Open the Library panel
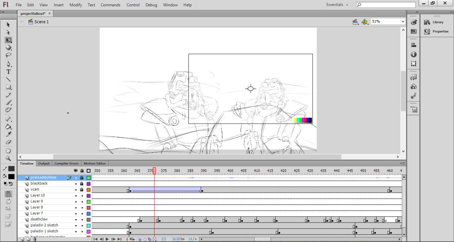This screenshot has height=242, width=454. coord(434,22)
